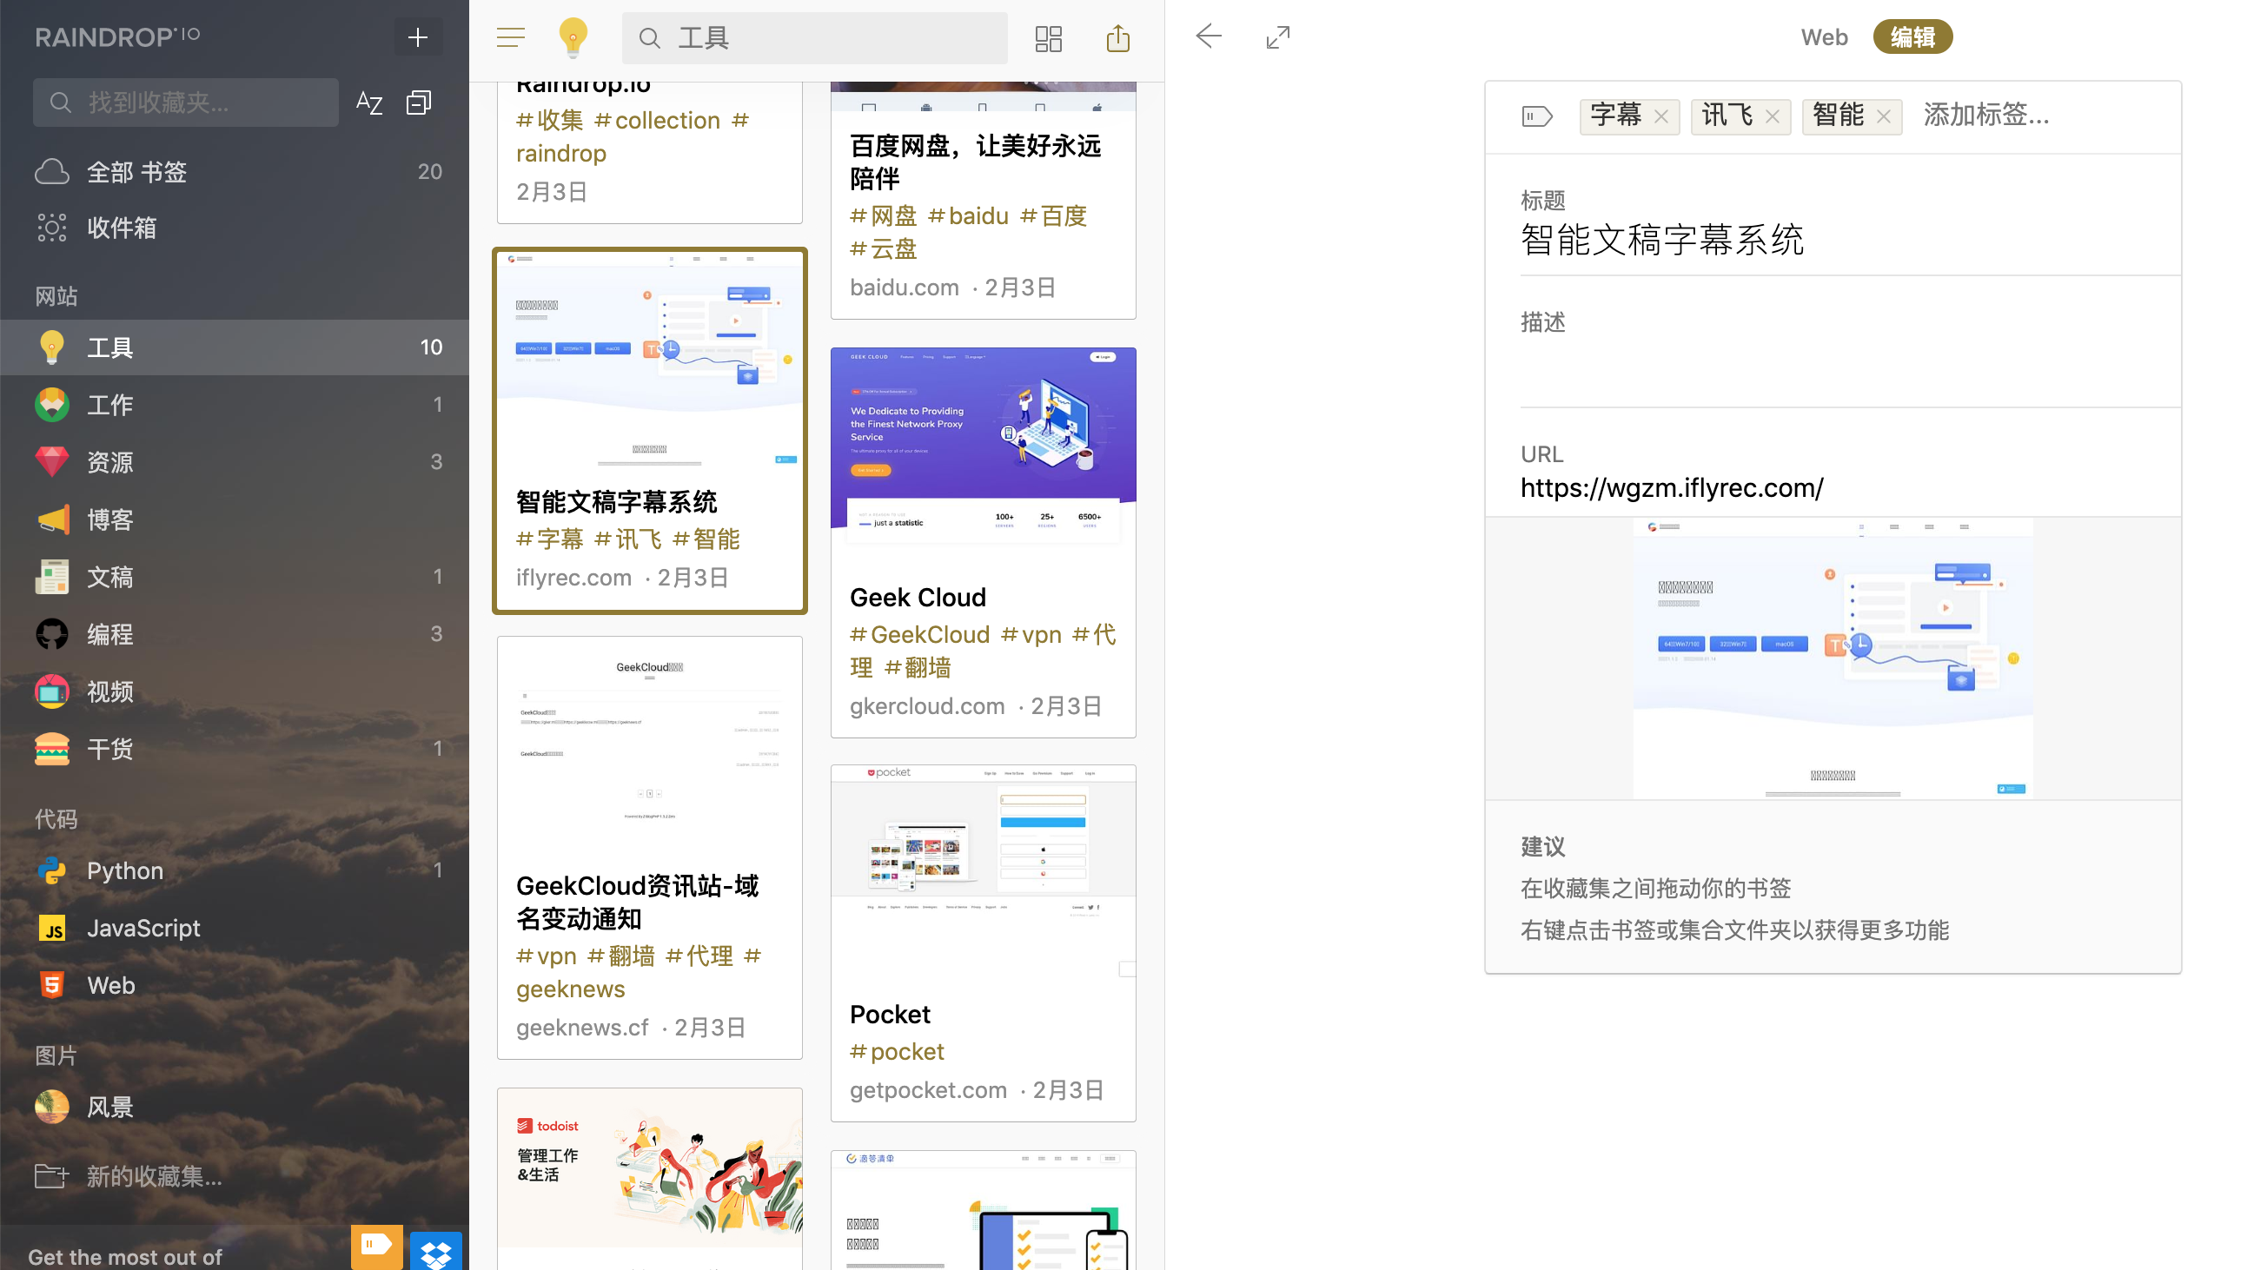This screenshot has width=2247, height=1270.
Task: Open the JavaScript collection
Action: [235, 929]
